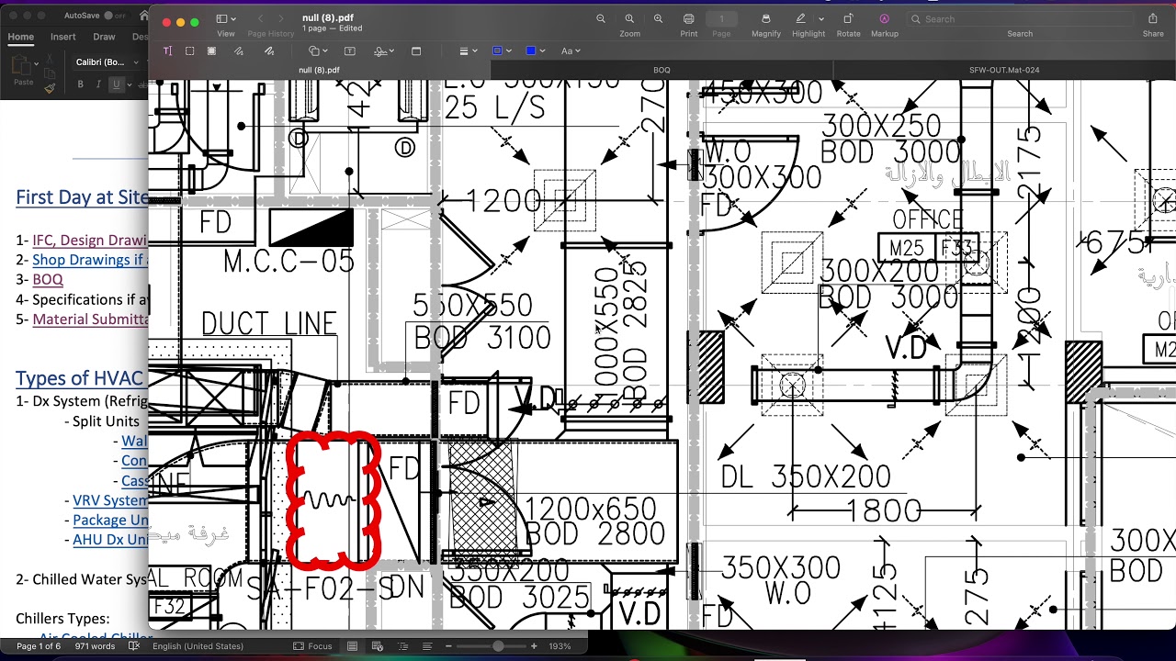Open the Shapes tool menu
Image resolution: width=1176 pixels, height=661 pixels.
coord(318,51)
